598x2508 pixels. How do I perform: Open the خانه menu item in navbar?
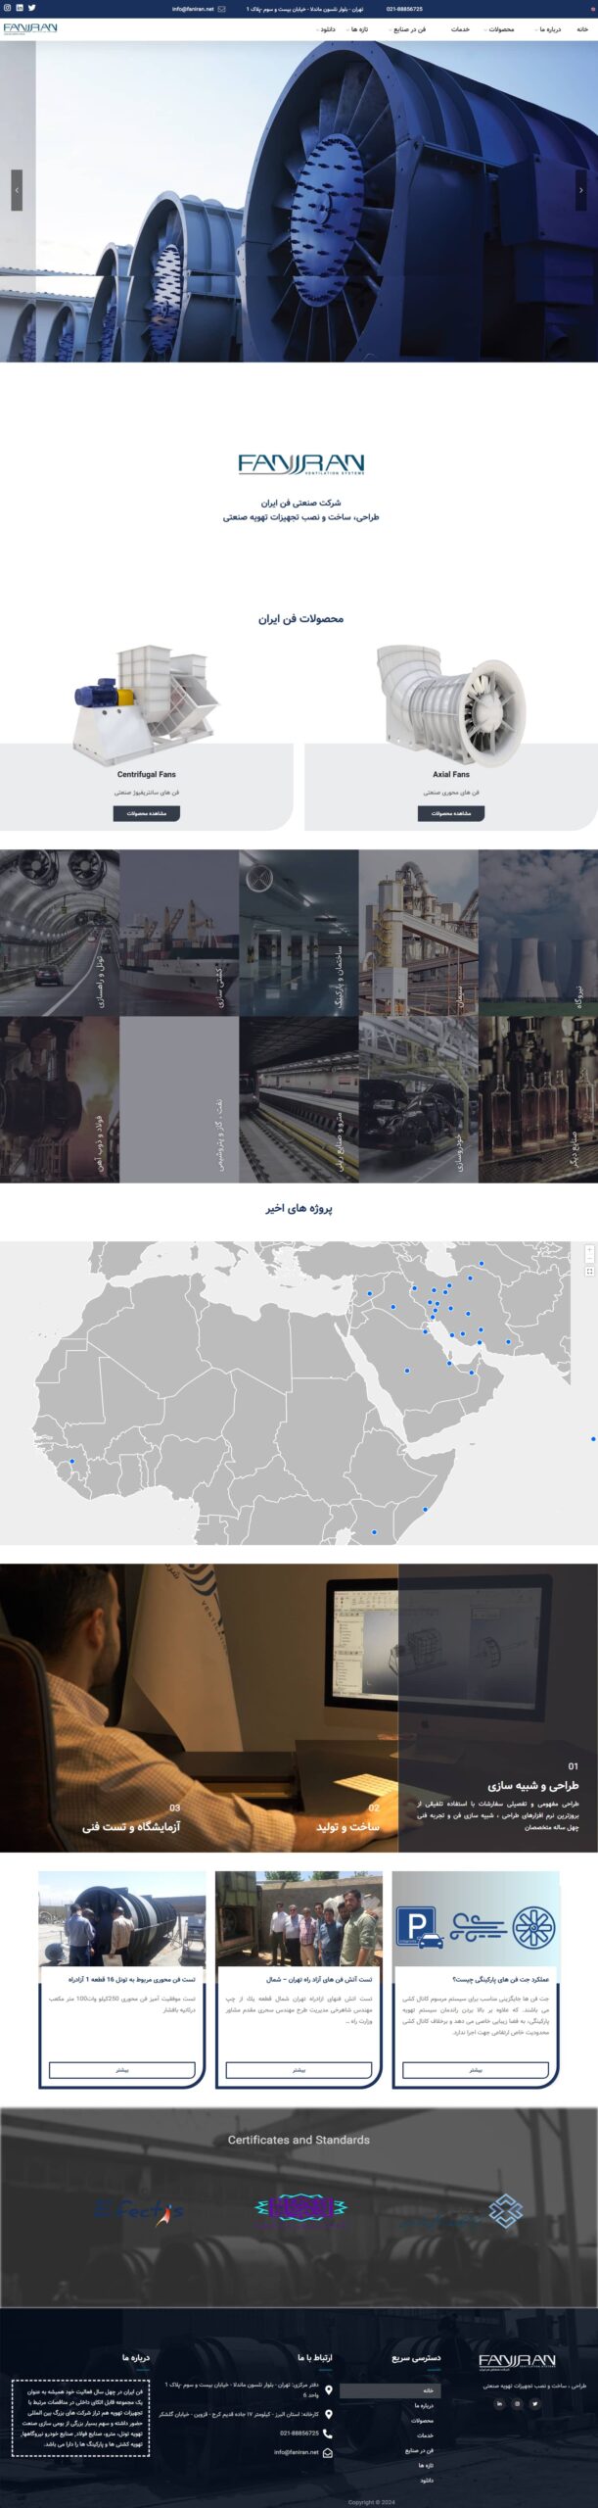(582, 29)
